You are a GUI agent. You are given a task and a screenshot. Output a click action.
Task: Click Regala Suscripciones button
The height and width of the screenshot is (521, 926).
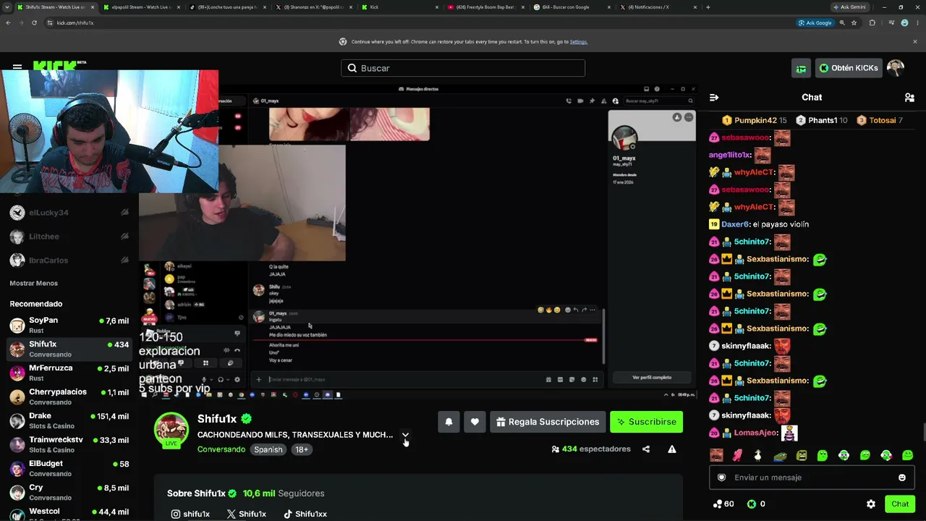point(548,422)
